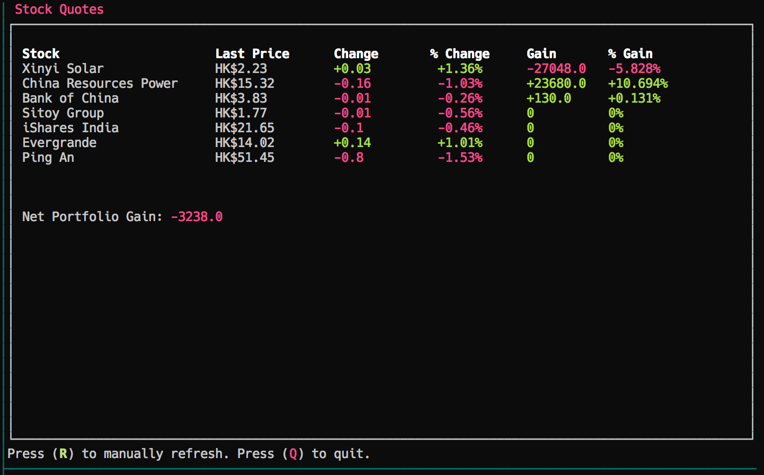764x475 pixels.
Task: Click the iShares India entry
Action: [70, 128]
